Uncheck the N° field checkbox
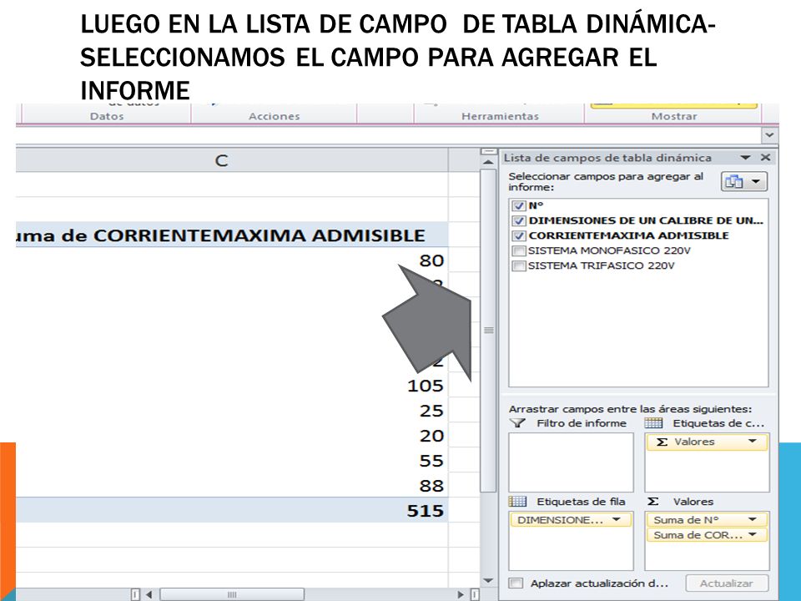The width and height of the screenshot is (801, 601). click(x=518, y=206)
